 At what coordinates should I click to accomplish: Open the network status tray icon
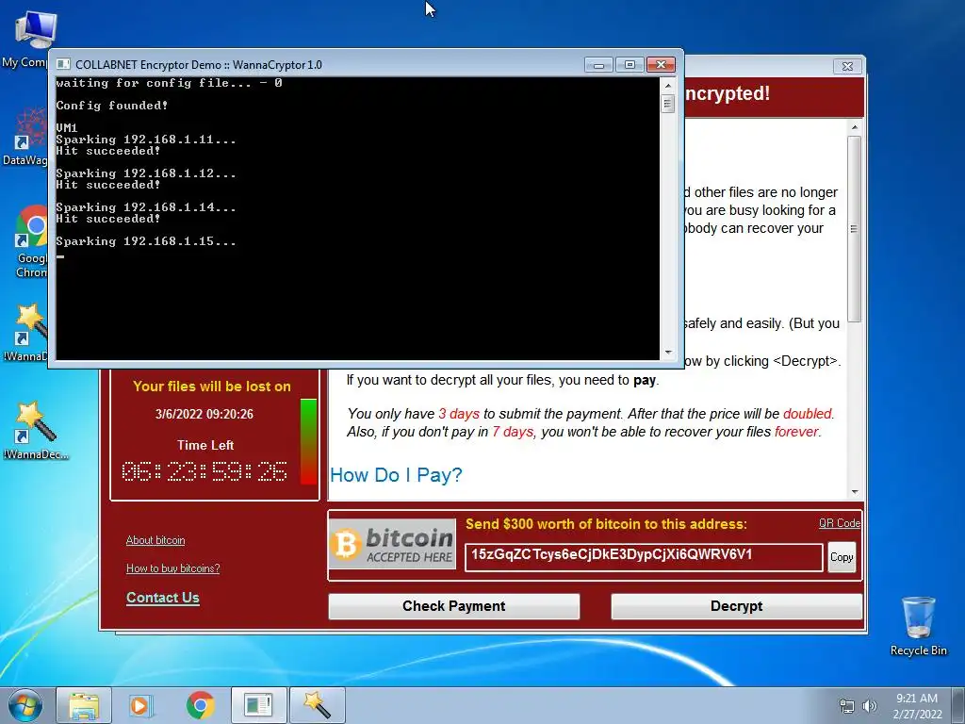847,706
